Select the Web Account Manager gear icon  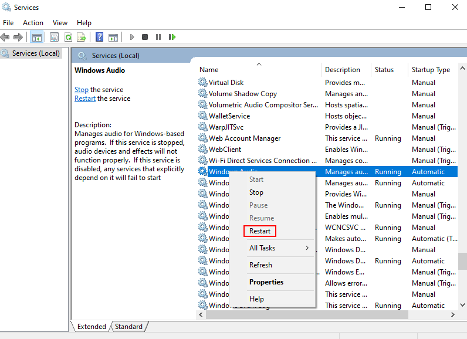(203, 138)
